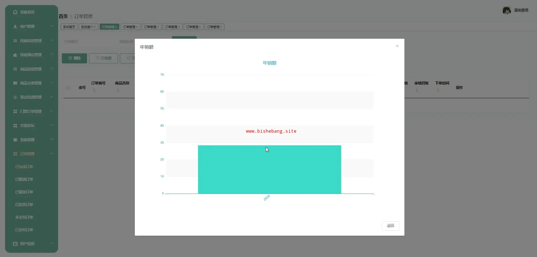The image size is (537, 257).
Task: Click the 操作 column header
Action: pos(459,88)
